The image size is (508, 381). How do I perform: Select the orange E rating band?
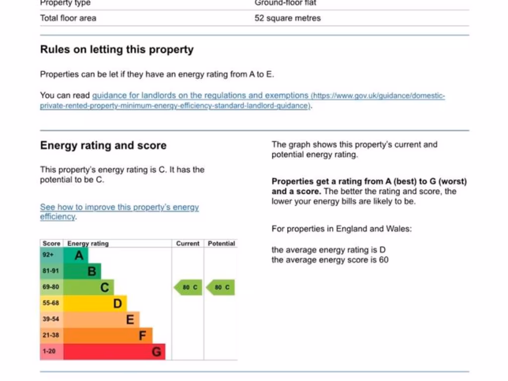[102, 319]
